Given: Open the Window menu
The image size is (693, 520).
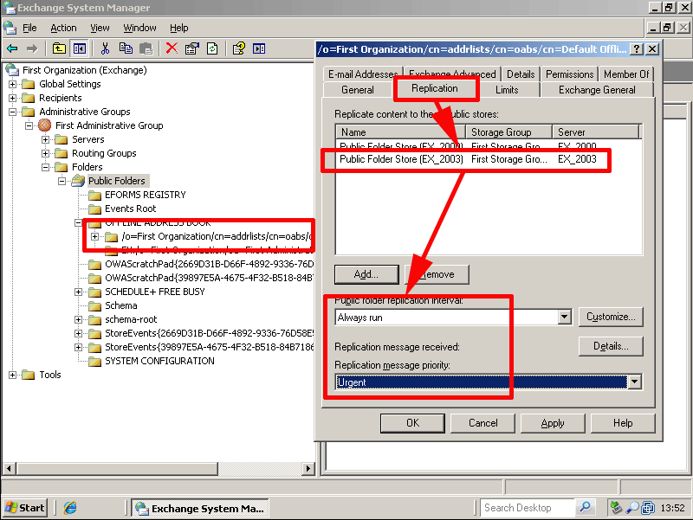Looking at the screenshot, I should (139, 28).
